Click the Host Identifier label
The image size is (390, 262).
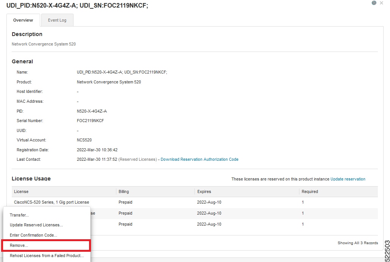tap(30, 91)
